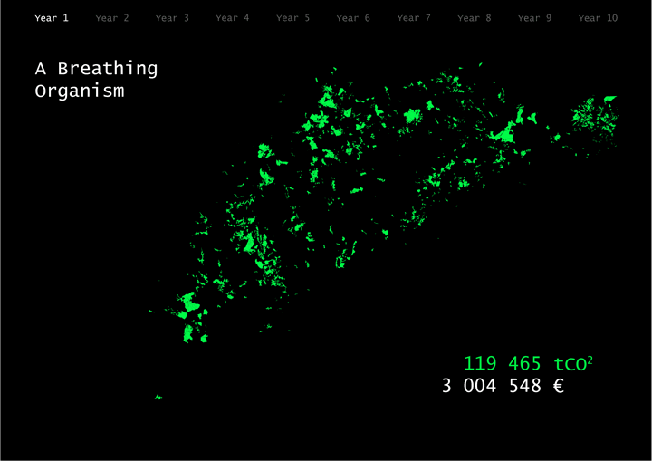Show the Year 6 data
Screen dimensions: 652x461
click(353, 18)
